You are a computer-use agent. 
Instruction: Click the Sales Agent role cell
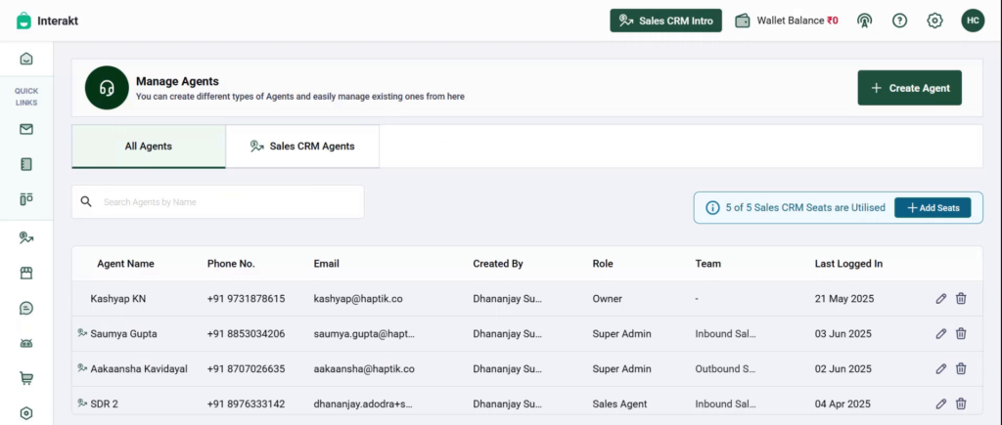point(619,404)
